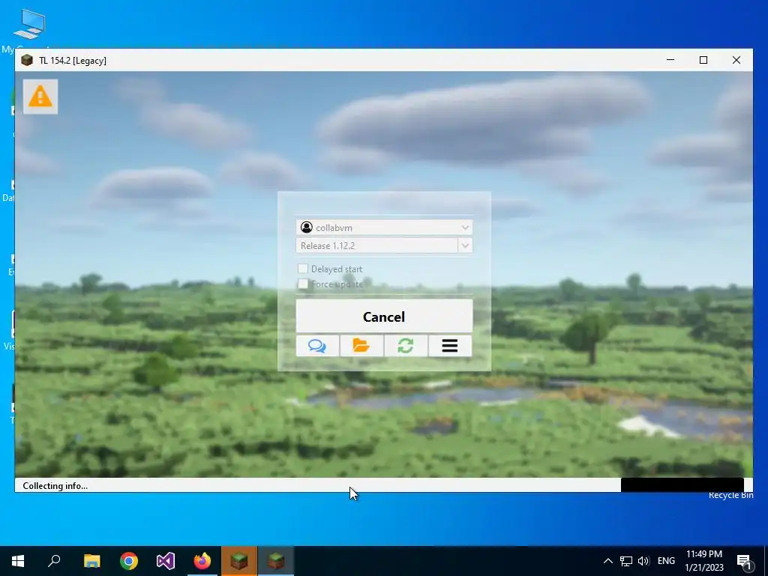This screenshot has height=576, width=768.
Task: Click the Release 1.12.2 version field
Action: coord(377,245)
